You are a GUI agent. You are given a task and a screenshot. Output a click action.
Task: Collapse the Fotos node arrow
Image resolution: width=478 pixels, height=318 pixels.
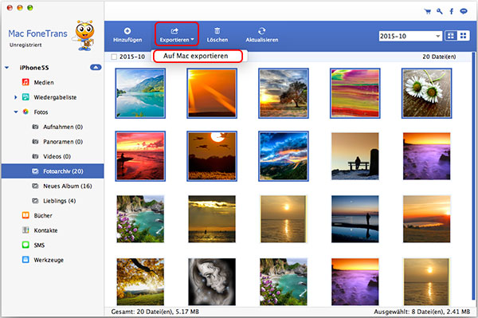16,112
